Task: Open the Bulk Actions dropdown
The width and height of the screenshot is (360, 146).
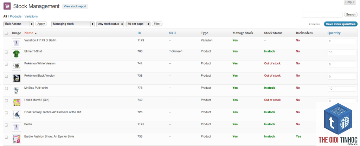Action: [x=19, y=24]
